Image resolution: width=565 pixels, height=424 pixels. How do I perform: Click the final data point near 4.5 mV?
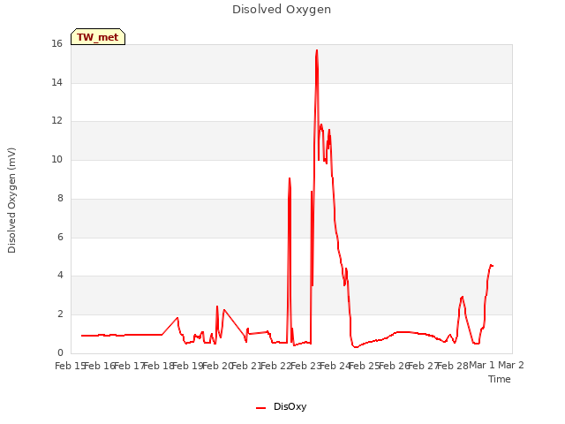(x=492, y=266)
